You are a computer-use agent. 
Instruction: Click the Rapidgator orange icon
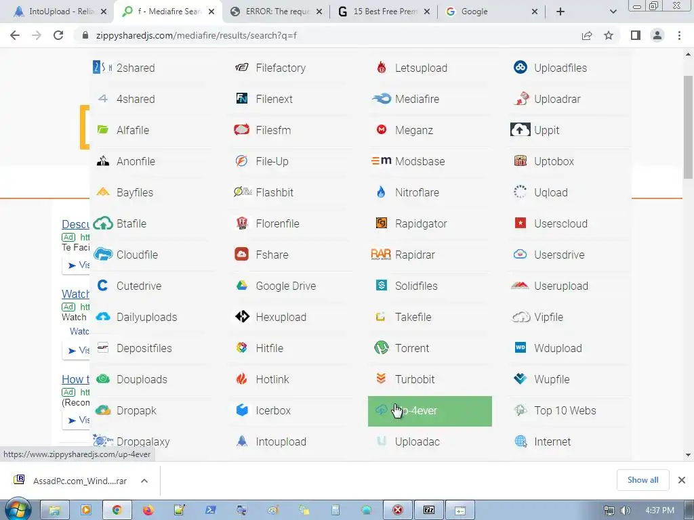pos(381,223)
